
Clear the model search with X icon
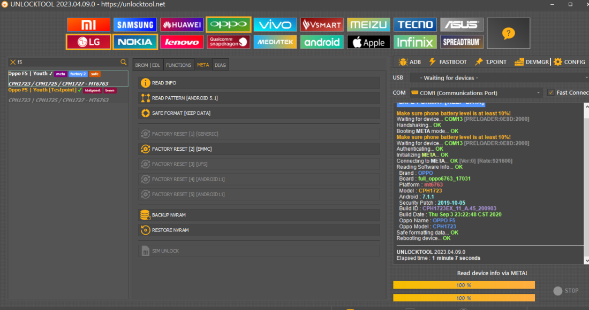point(13,62)
